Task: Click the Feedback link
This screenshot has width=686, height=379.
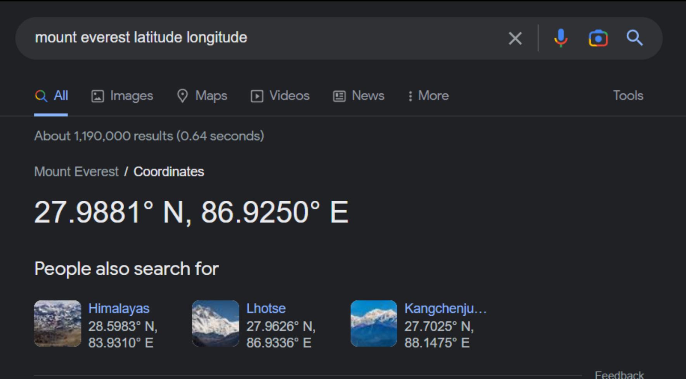Action: (619, 375)
